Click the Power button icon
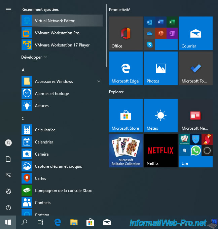This screenshot has height=229, width=218. tap(8, 207)
